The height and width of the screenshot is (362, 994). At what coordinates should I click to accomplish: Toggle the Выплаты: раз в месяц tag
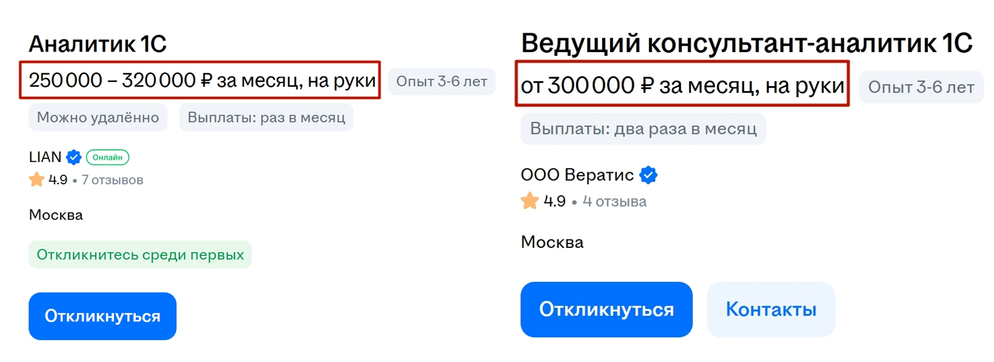[x=266, y=117]
